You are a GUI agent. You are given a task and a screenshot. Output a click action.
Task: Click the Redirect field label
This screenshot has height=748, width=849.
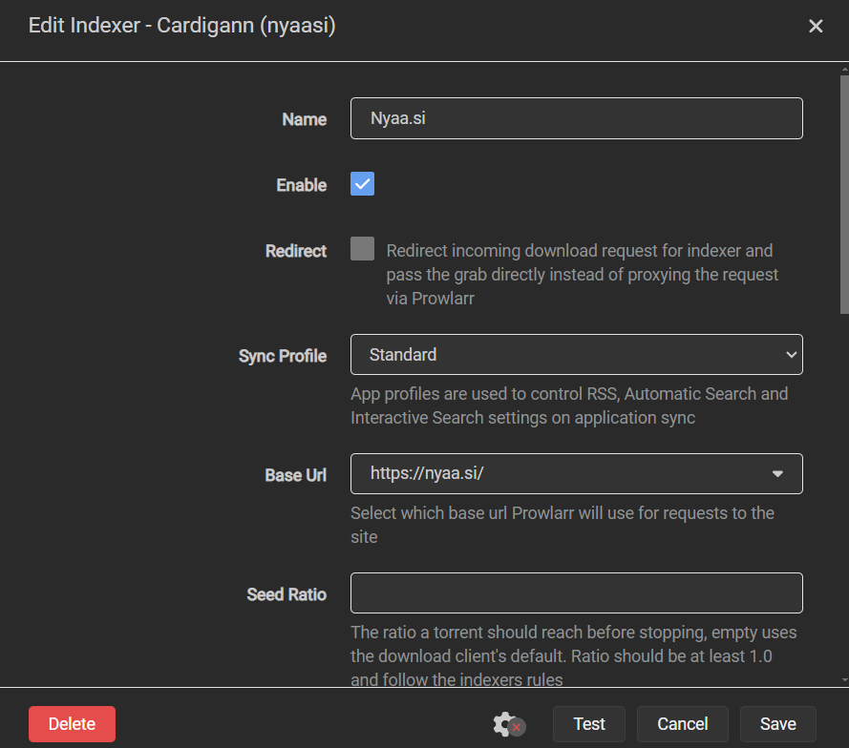pyautogui.click(x=296, y=251)
